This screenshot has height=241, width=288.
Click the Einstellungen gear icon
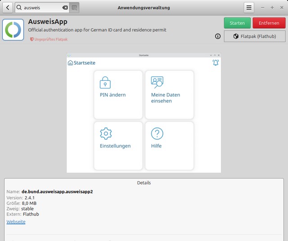tap(106, 133)
